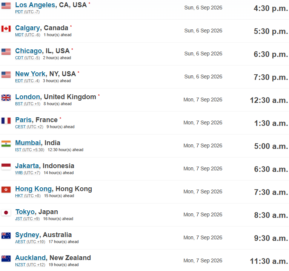289x271 pixels.
Task: Open the NZST (UTC +12) time zone link
Action: coord(30,265)
